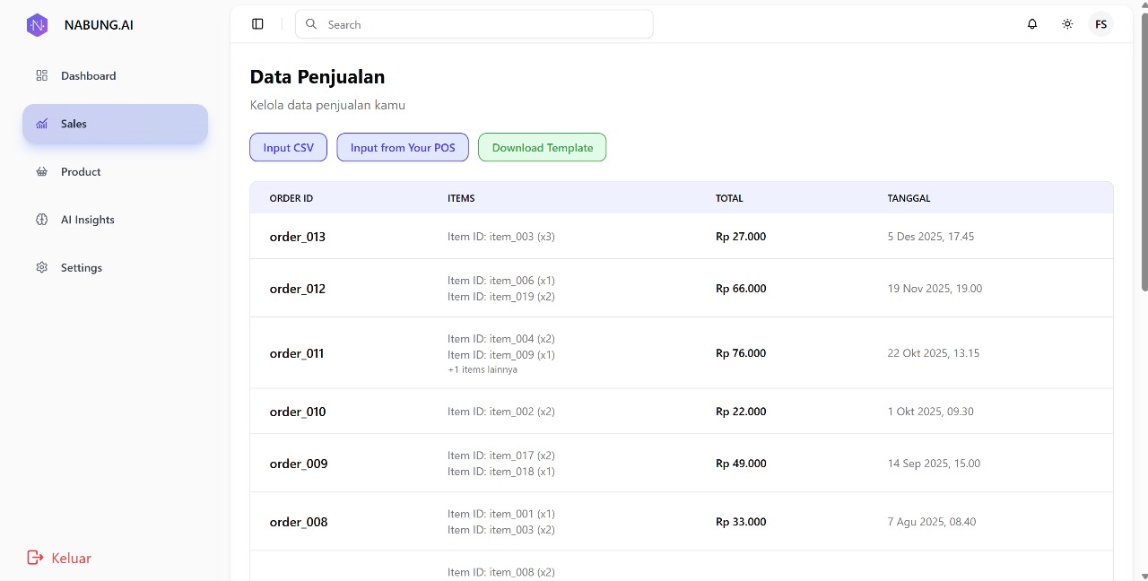Click the Dashboard grid icon
The height and width of the screenshot is (581, 1148).
[x=41, y=76]
